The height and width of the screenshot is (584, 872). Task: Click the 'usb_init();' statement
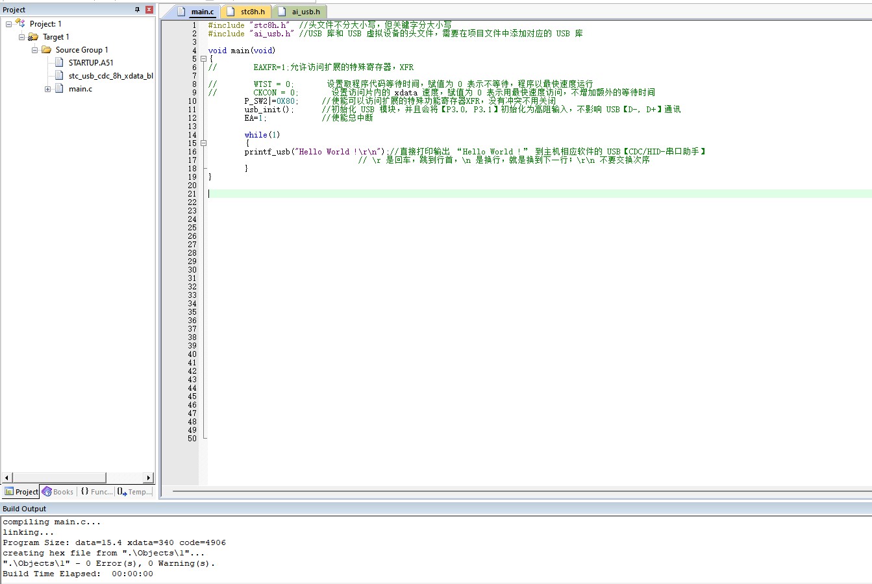click(x=269, y=110)
